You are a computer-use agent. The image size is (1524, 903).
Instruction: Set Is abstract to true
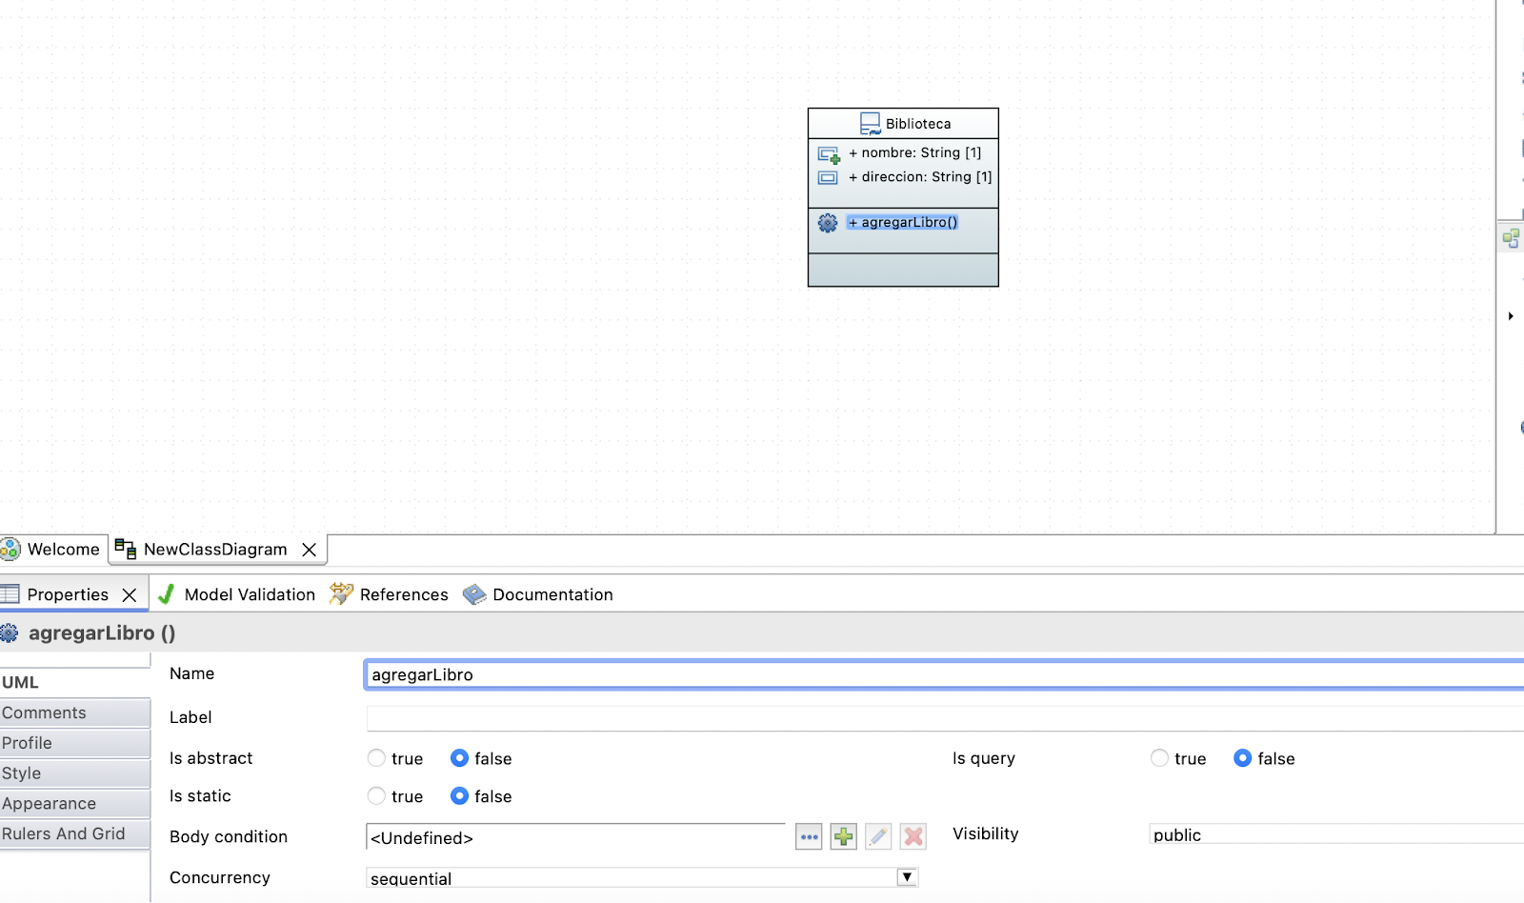pos(377,758)
